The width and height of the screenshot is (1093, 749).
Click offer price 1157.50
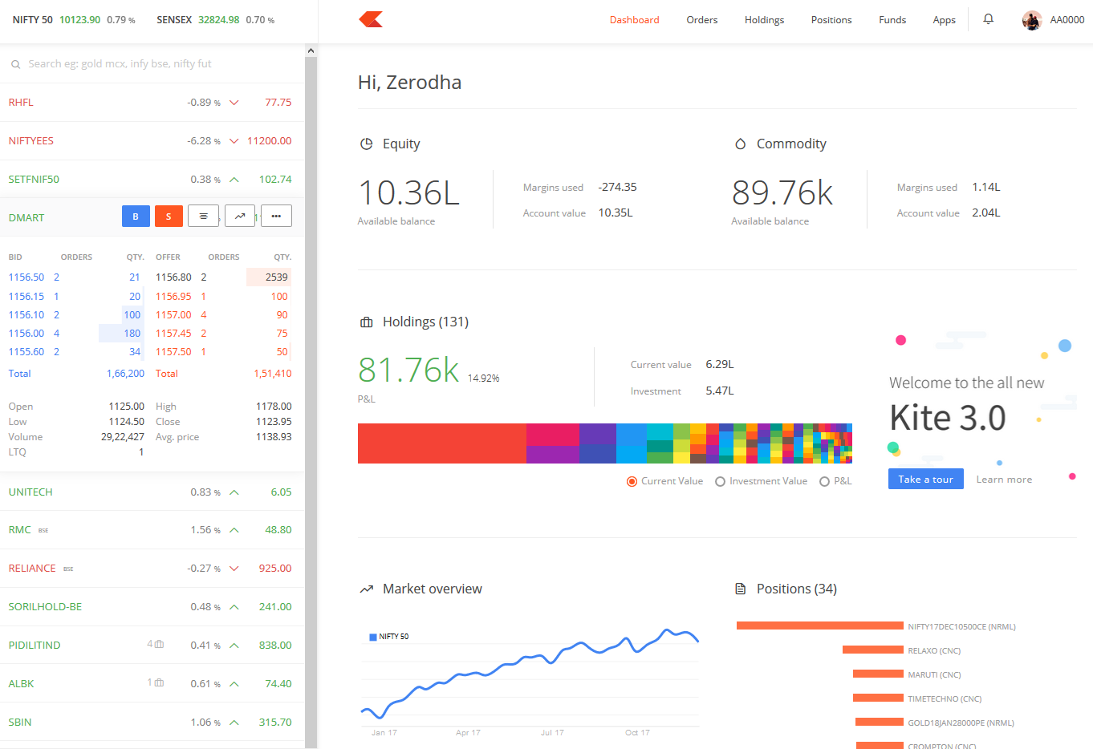(173, 351)
